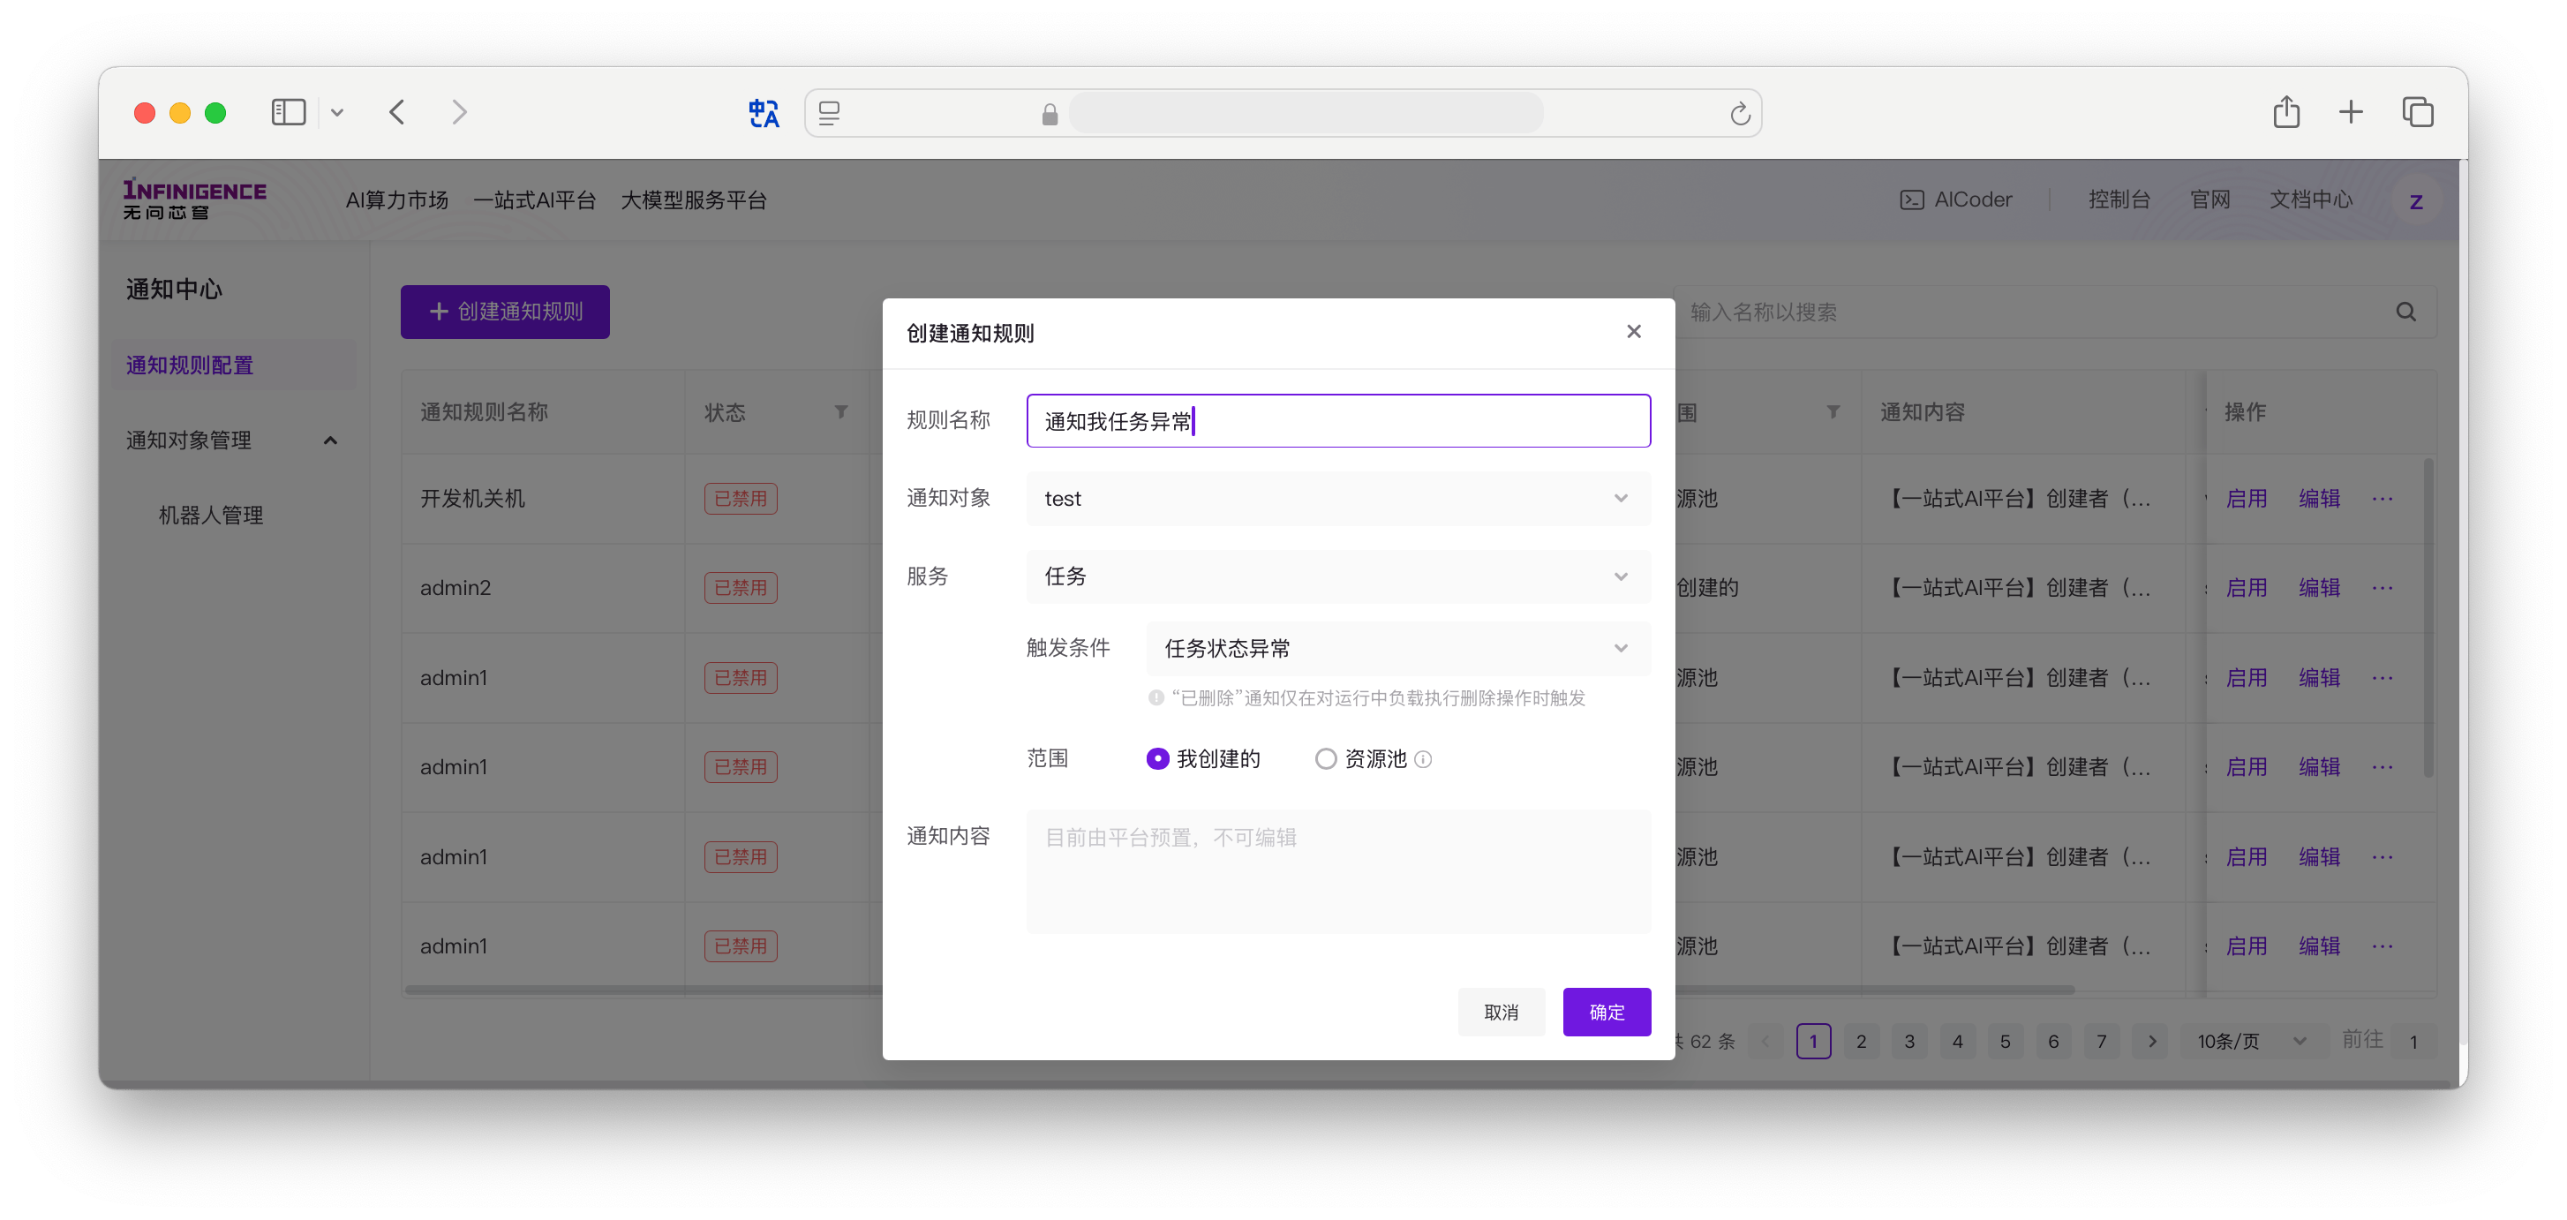Image resolution: width=2567 pixels, height=1220 pixels.
Task: Select the 资源池 radio option
Action: click(1325, 759)
